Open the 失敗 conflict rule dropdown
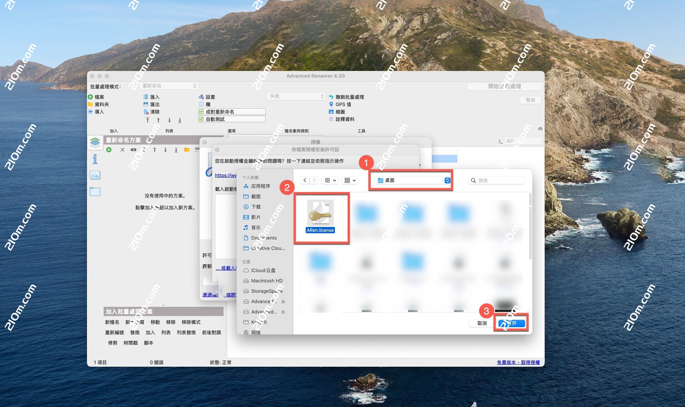The image size is (685, 407). coord(295,96)
